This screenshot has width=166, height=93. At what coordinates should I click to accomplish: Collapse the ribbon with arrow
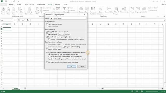(164, 16)
